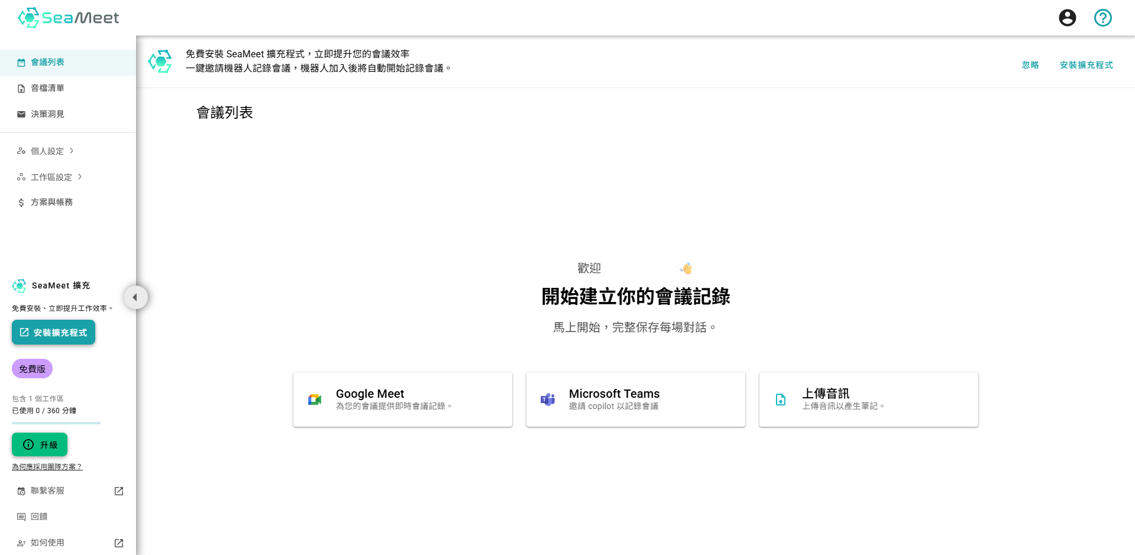Screen dimensions: 1135x555
Task: Expand 個人設定 submenu chevron
Action: [x=72, y=151]
